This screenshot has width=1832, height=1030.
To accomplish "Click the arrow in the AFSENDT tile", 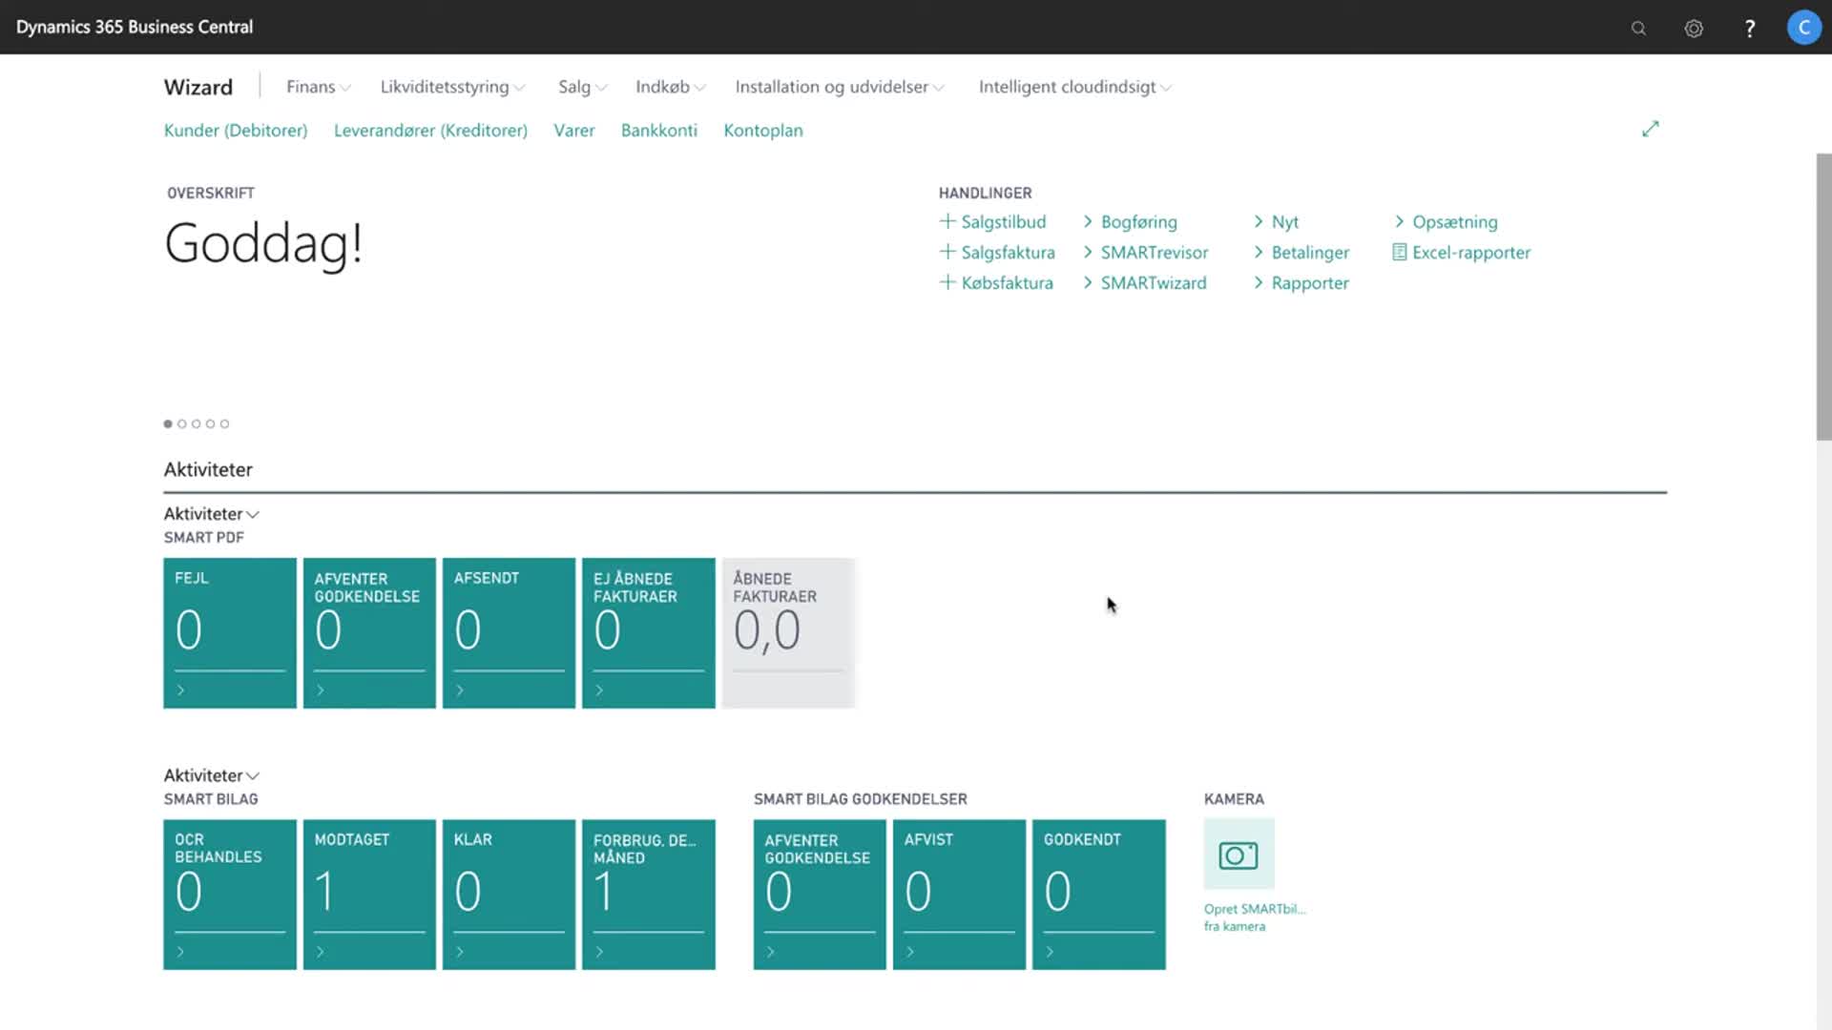I will click(x=460, y=690).
